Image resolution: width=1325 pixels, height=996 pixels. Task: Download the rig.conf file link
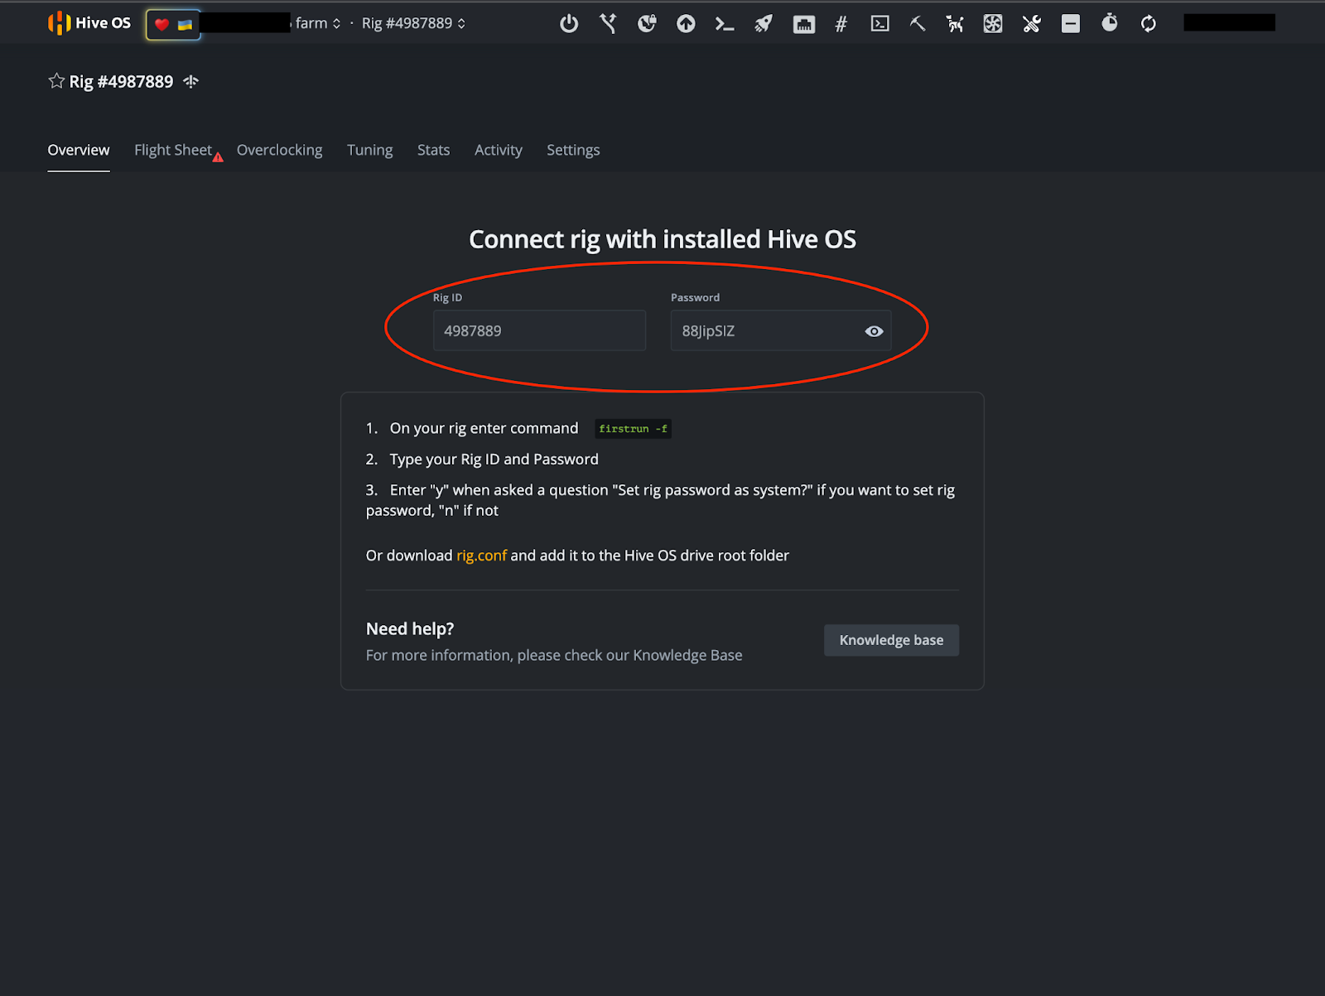(x=481, y=556)
